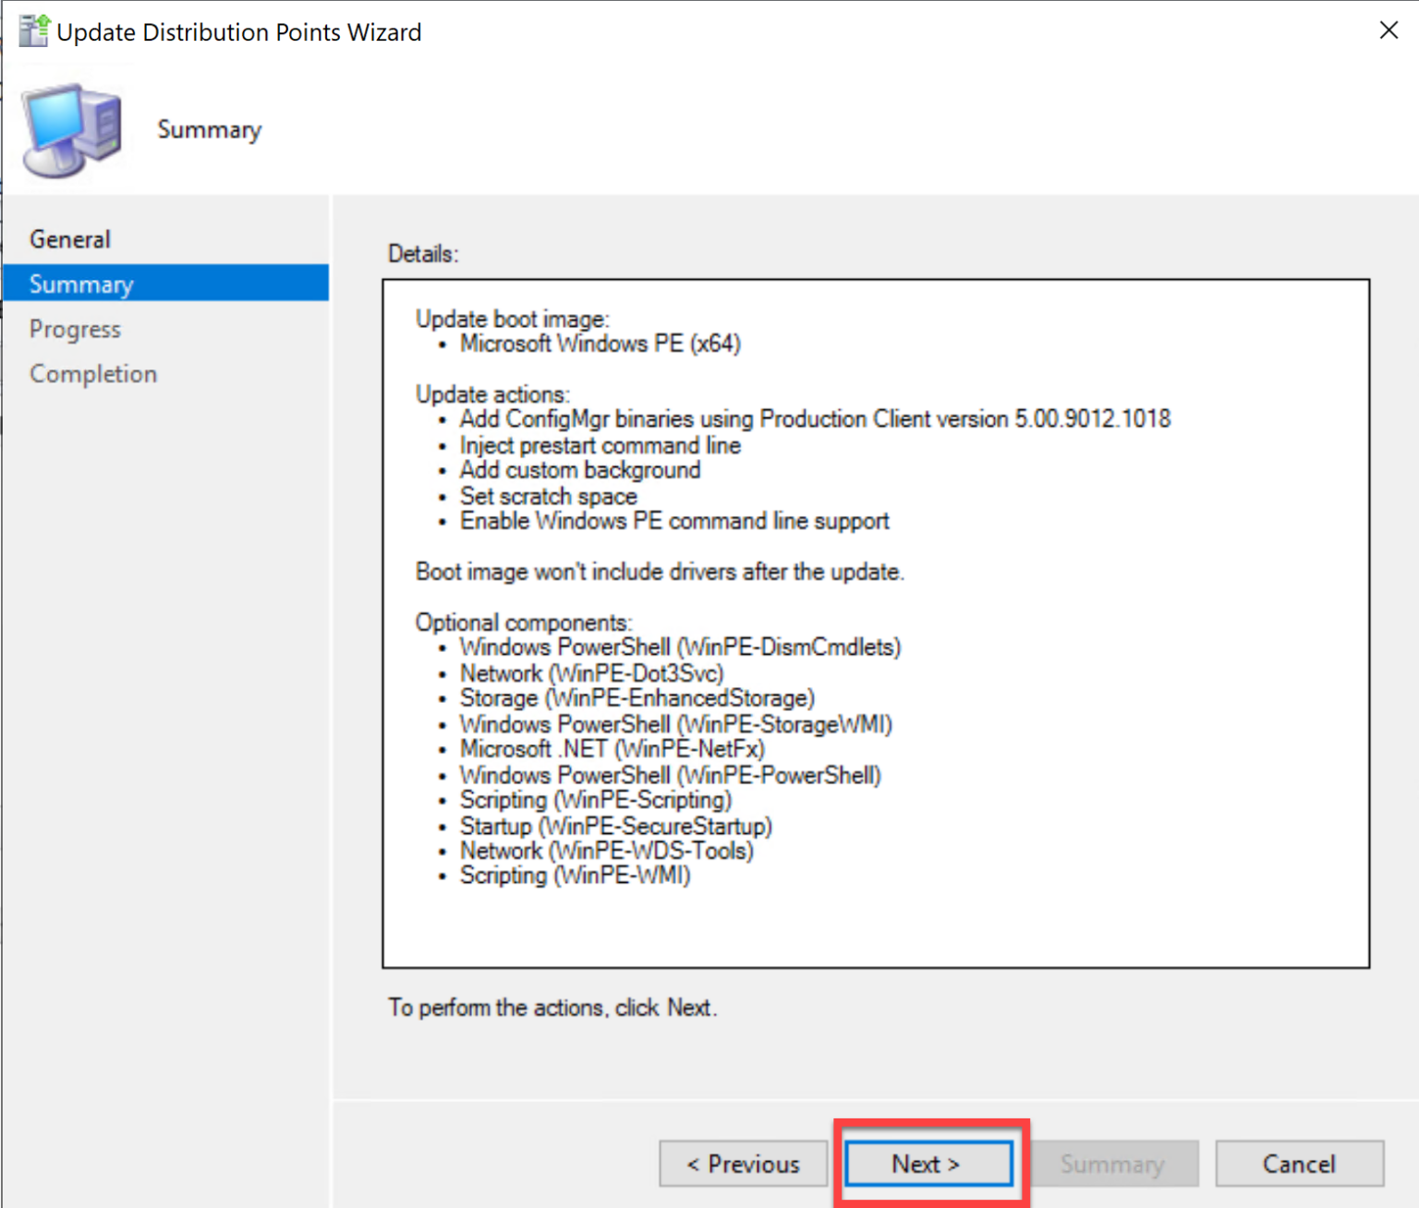Select the General step in the sidebar
1419x1208 pixels.
[70, 238]
